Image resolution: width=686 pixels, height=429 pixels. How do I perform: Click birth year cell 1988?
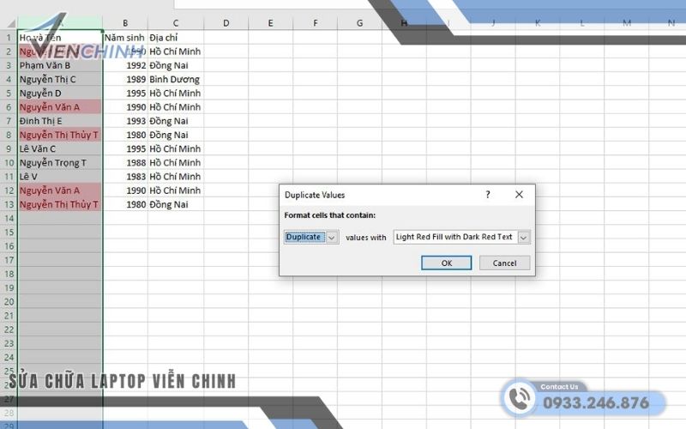[x=125, y=163]
